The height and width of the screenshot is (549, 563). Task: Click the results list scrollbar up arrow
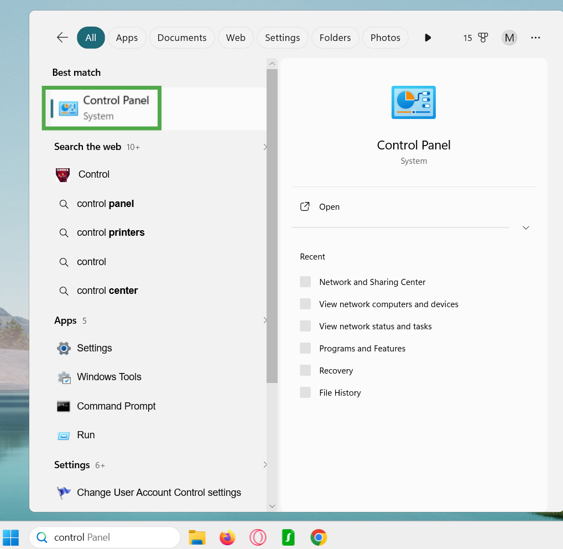click(x=272, y=64)
